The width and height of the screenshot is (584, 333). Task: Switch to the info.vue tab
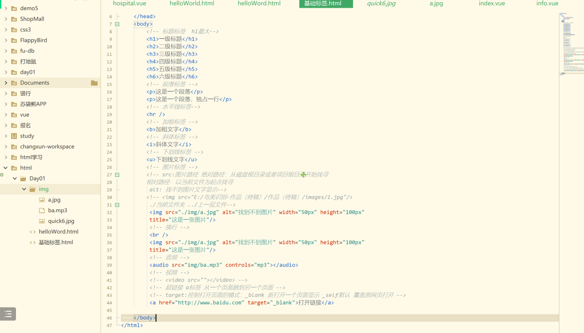(547, 4)
